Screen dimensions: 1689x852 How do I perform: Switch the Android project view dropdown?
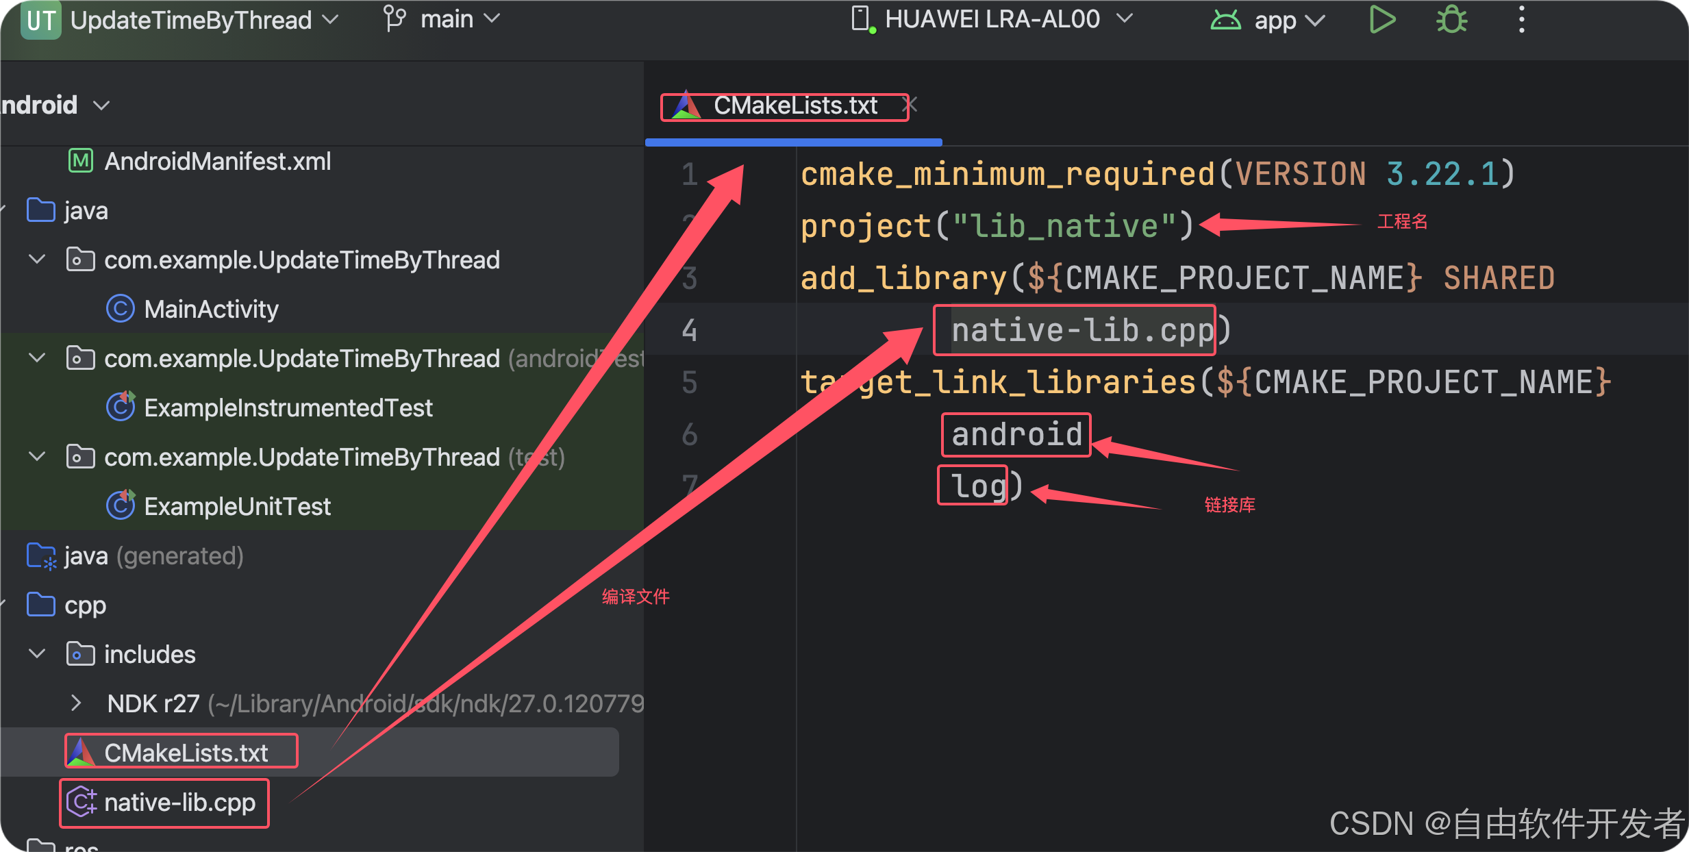[55, 105]
